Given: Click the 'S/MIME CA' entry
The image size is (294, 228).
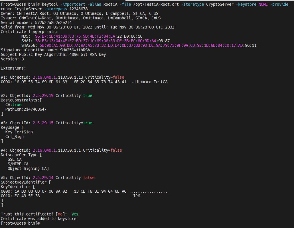Looking at the screenshot, I should pyautogui.click(x=18, y=164).
